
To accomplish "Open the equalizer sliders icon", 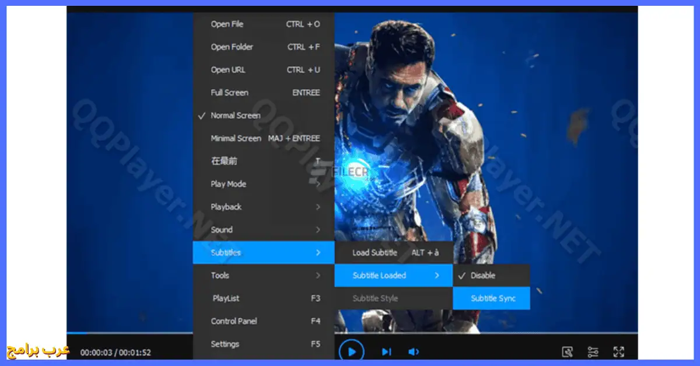I will tap(593, 351).
